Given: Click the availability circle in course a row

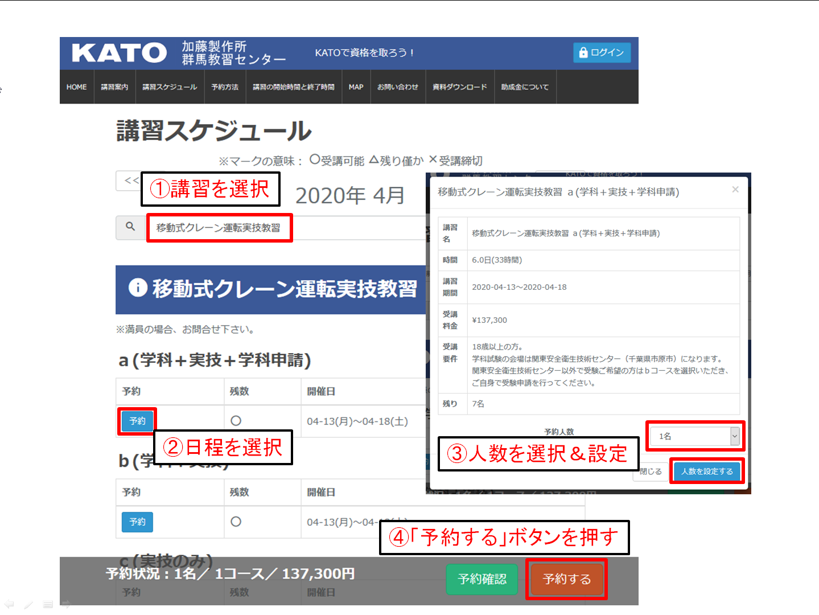Looking at the screenshot, I should tap(236, 421).
